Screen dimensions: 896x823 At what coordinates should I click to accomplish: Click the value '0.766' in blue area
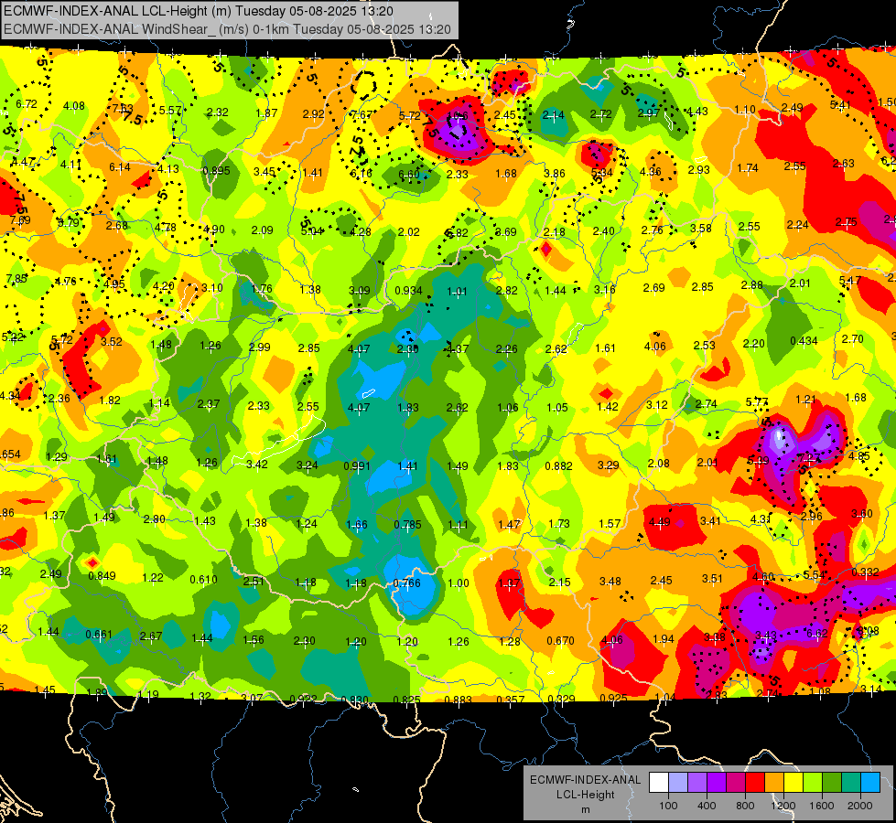(407, 583)
